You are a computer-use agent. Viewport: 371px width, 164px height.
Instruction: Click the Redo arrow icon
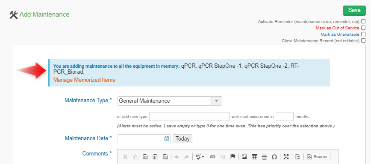pos(186,157)
